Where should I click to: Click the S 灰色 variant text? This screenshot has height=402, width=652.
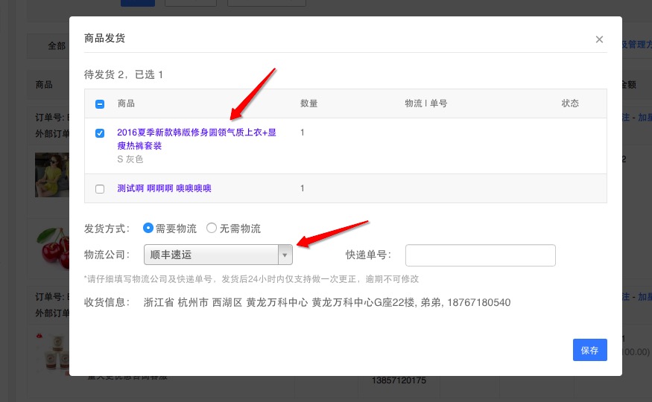[x=130, y=159]
